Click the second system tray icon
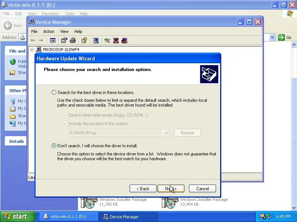297x222 pixels. 270,216
